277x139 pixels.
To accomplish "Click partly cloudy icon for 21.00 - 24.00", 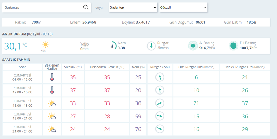I will (52, 129).
